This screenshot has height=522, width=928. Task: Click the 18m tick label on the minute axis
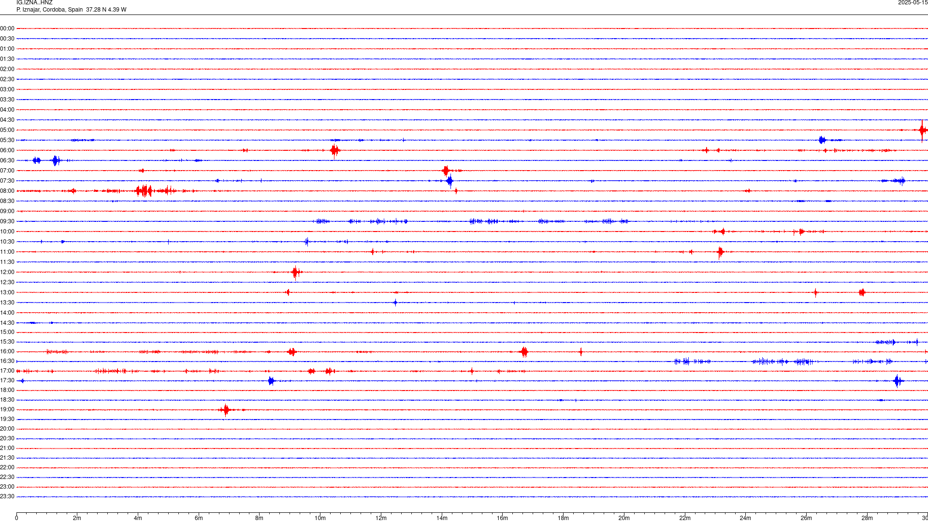563,518
